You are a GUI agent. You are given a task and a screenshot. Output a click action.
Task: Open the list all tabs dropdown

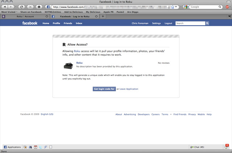coord(229,17)
